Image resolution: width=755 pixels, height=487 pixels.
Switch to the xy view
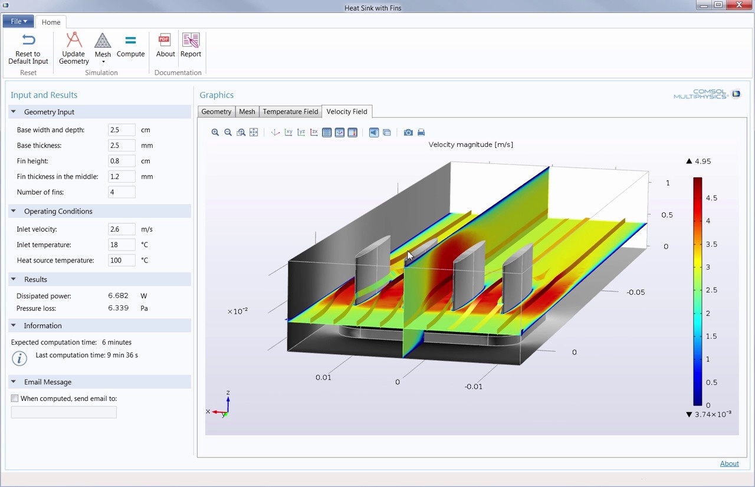(288, 133)
